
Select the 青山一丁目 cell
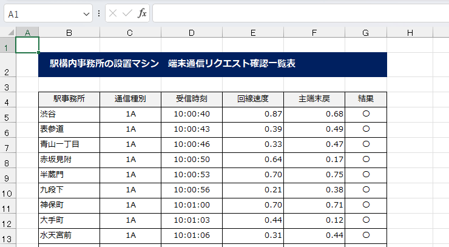click(69, 145)
